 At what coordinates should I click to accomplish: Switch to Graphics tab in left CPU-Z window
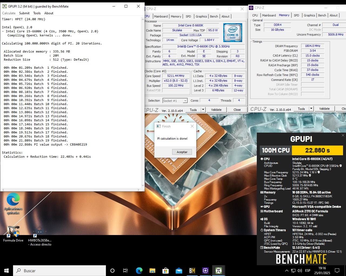point(201,16)
